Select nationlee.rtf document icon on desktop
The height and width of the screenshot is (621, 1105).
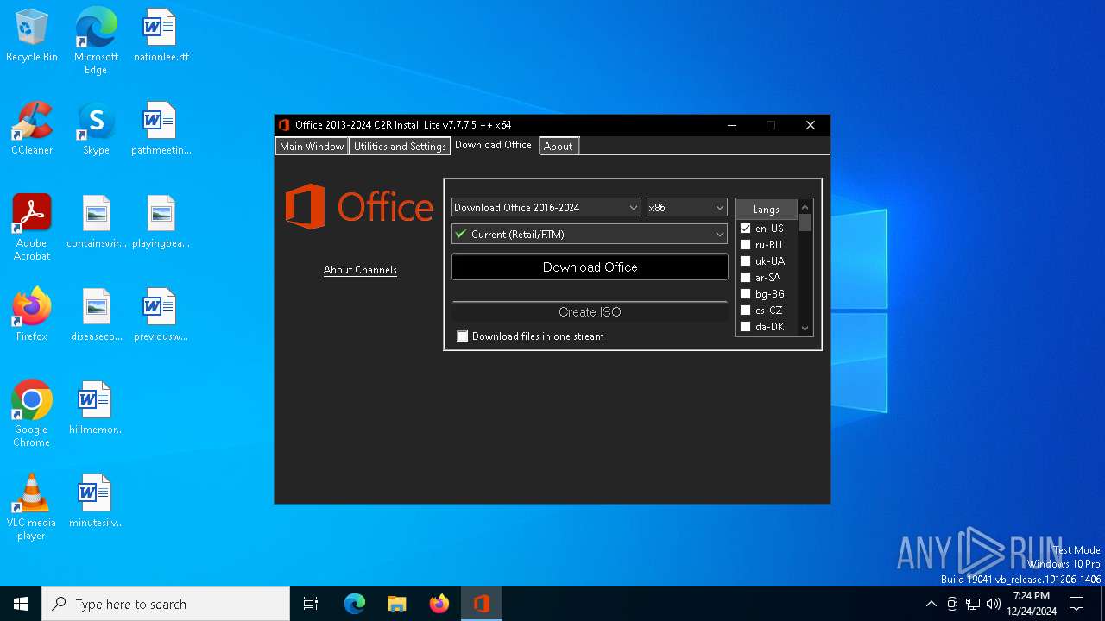pos(161,36)
